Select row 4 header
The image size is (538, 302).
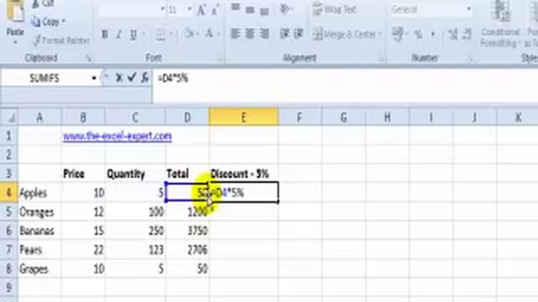click(x=9, y=193)
